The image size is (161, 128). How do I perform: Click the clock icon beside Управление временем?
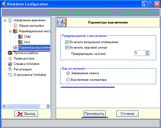pos(10,20)
